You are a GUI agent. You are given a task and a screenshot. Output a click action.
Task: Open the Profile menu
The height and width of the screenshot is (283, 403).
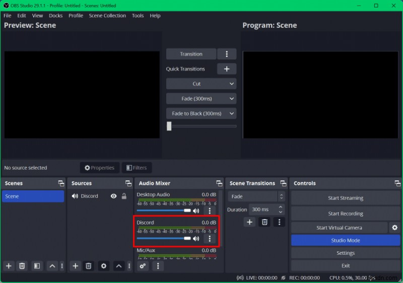tap(76, 16)
